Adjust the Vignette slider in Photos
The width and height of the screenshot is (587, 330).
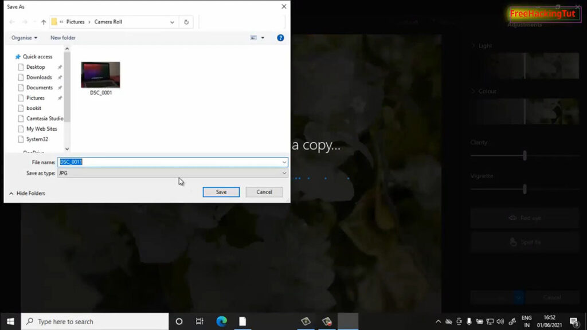525,189
